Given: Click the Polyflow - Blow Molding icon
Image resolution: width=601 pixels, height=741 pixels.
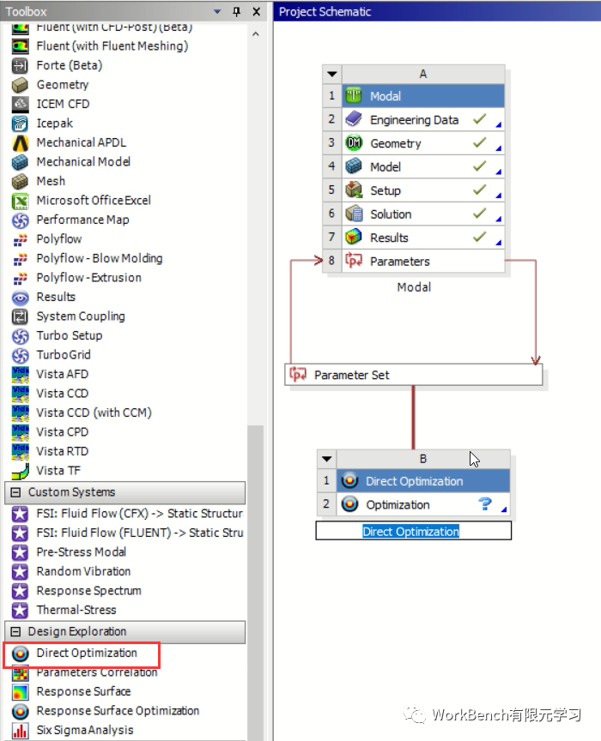Looking at the screenshot, I should tap(20, 259).
